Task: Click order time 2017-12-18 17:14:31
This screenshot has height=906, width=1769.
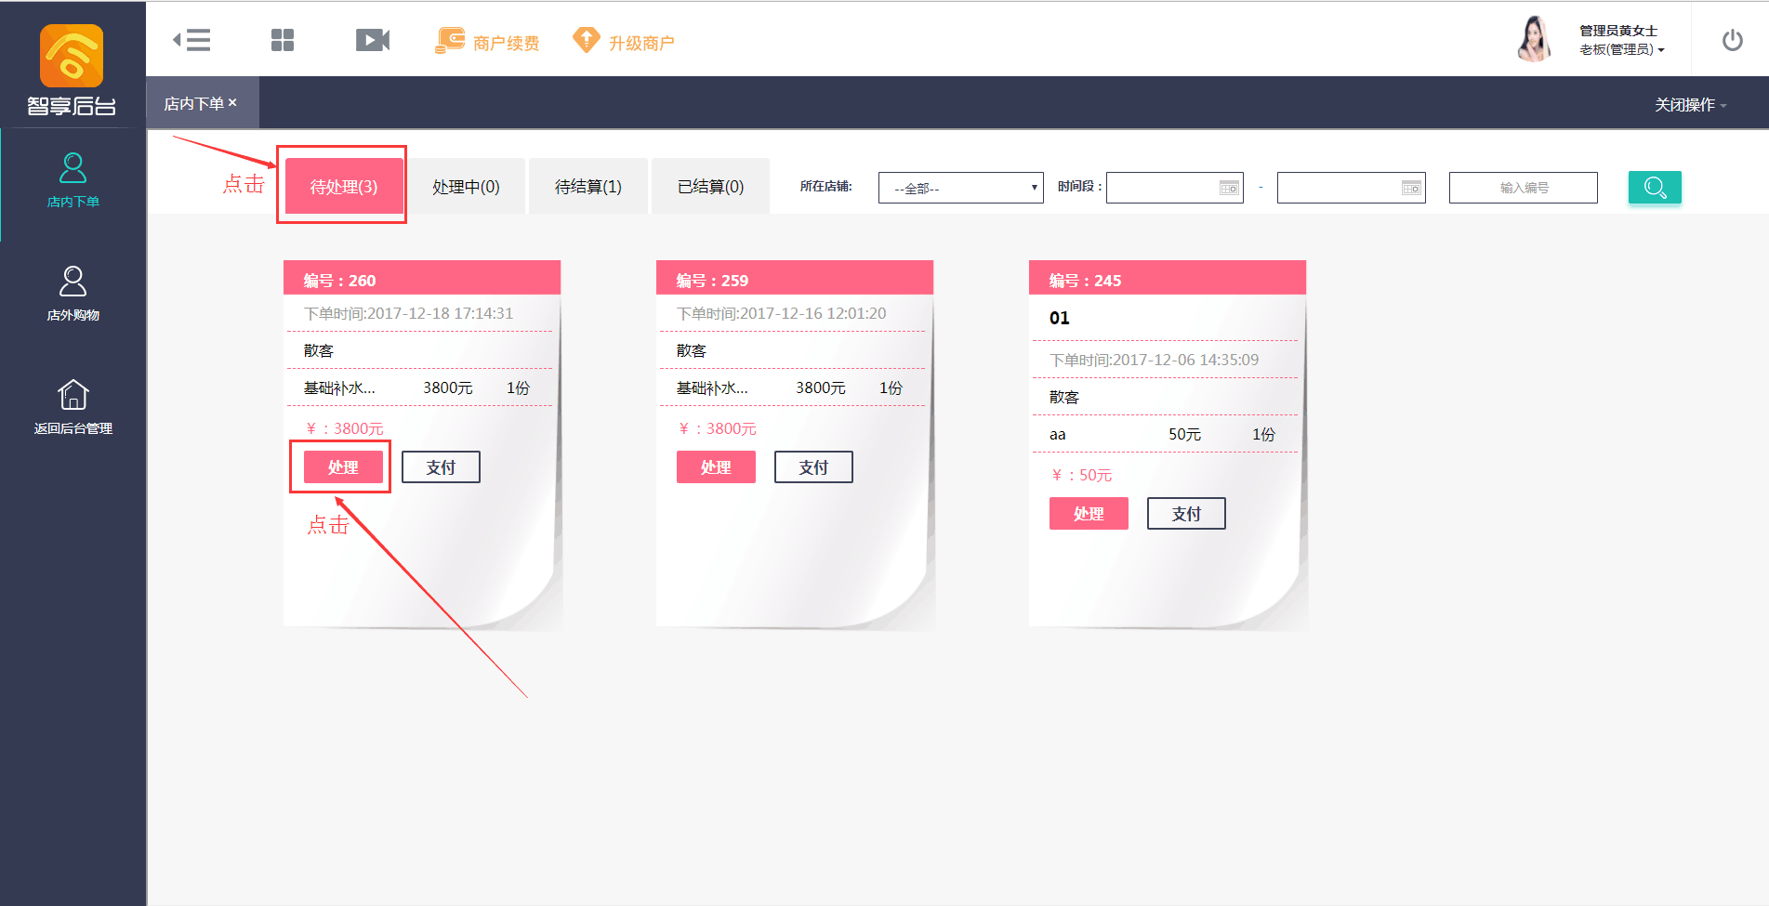Action: point(408,313)
